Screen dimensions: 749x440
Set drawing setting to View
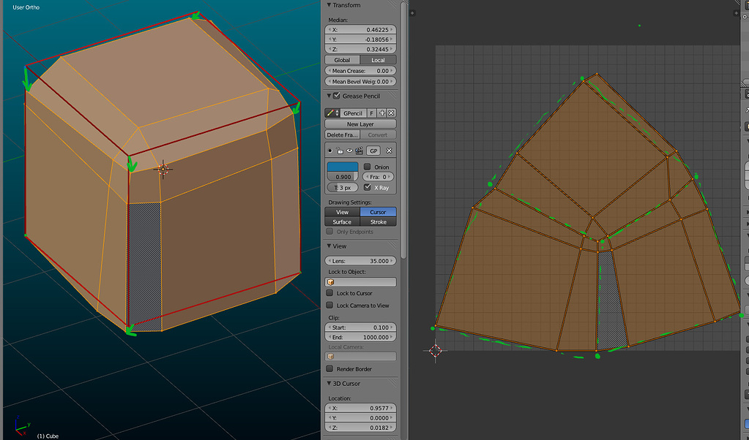(x=343, y=212)
